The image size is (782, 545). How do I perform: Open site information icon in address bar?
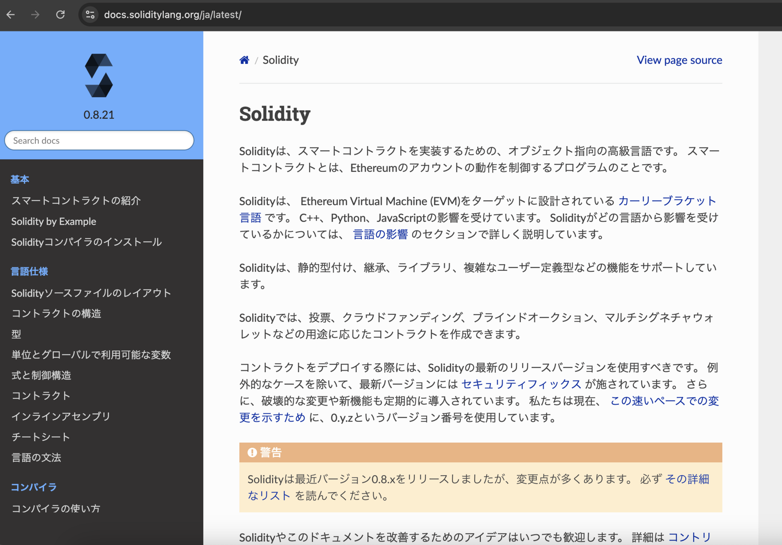click(x=90, y=15)
